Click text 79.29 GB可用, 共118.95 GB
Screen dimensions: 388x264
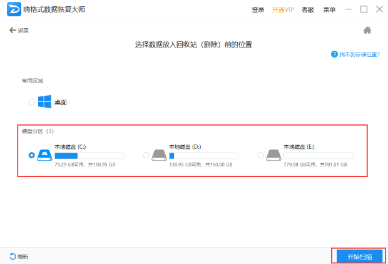[85, 165]
